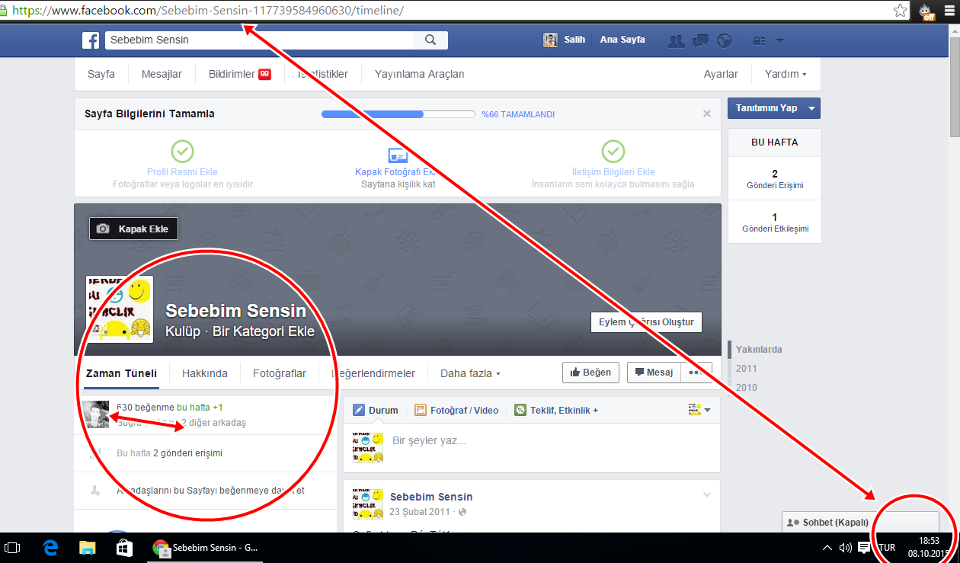Viewport: 960px width, 563px height.
Task: Open Windows Store from taskbar
Action: coord(123,548)
